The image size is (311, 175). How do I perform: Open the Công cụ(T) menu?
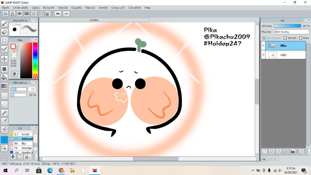(x=118, y=8)
